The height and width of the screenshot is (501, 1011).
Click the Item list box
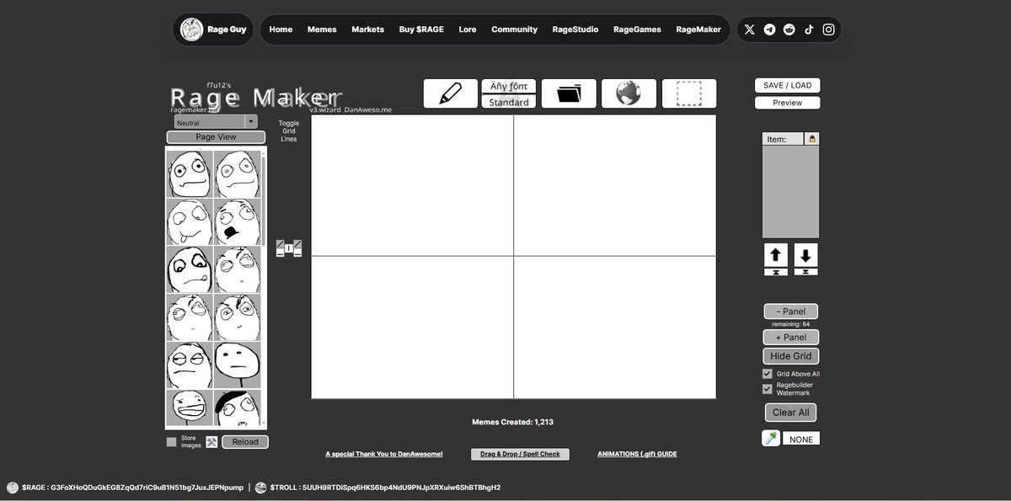click(790, 192)
